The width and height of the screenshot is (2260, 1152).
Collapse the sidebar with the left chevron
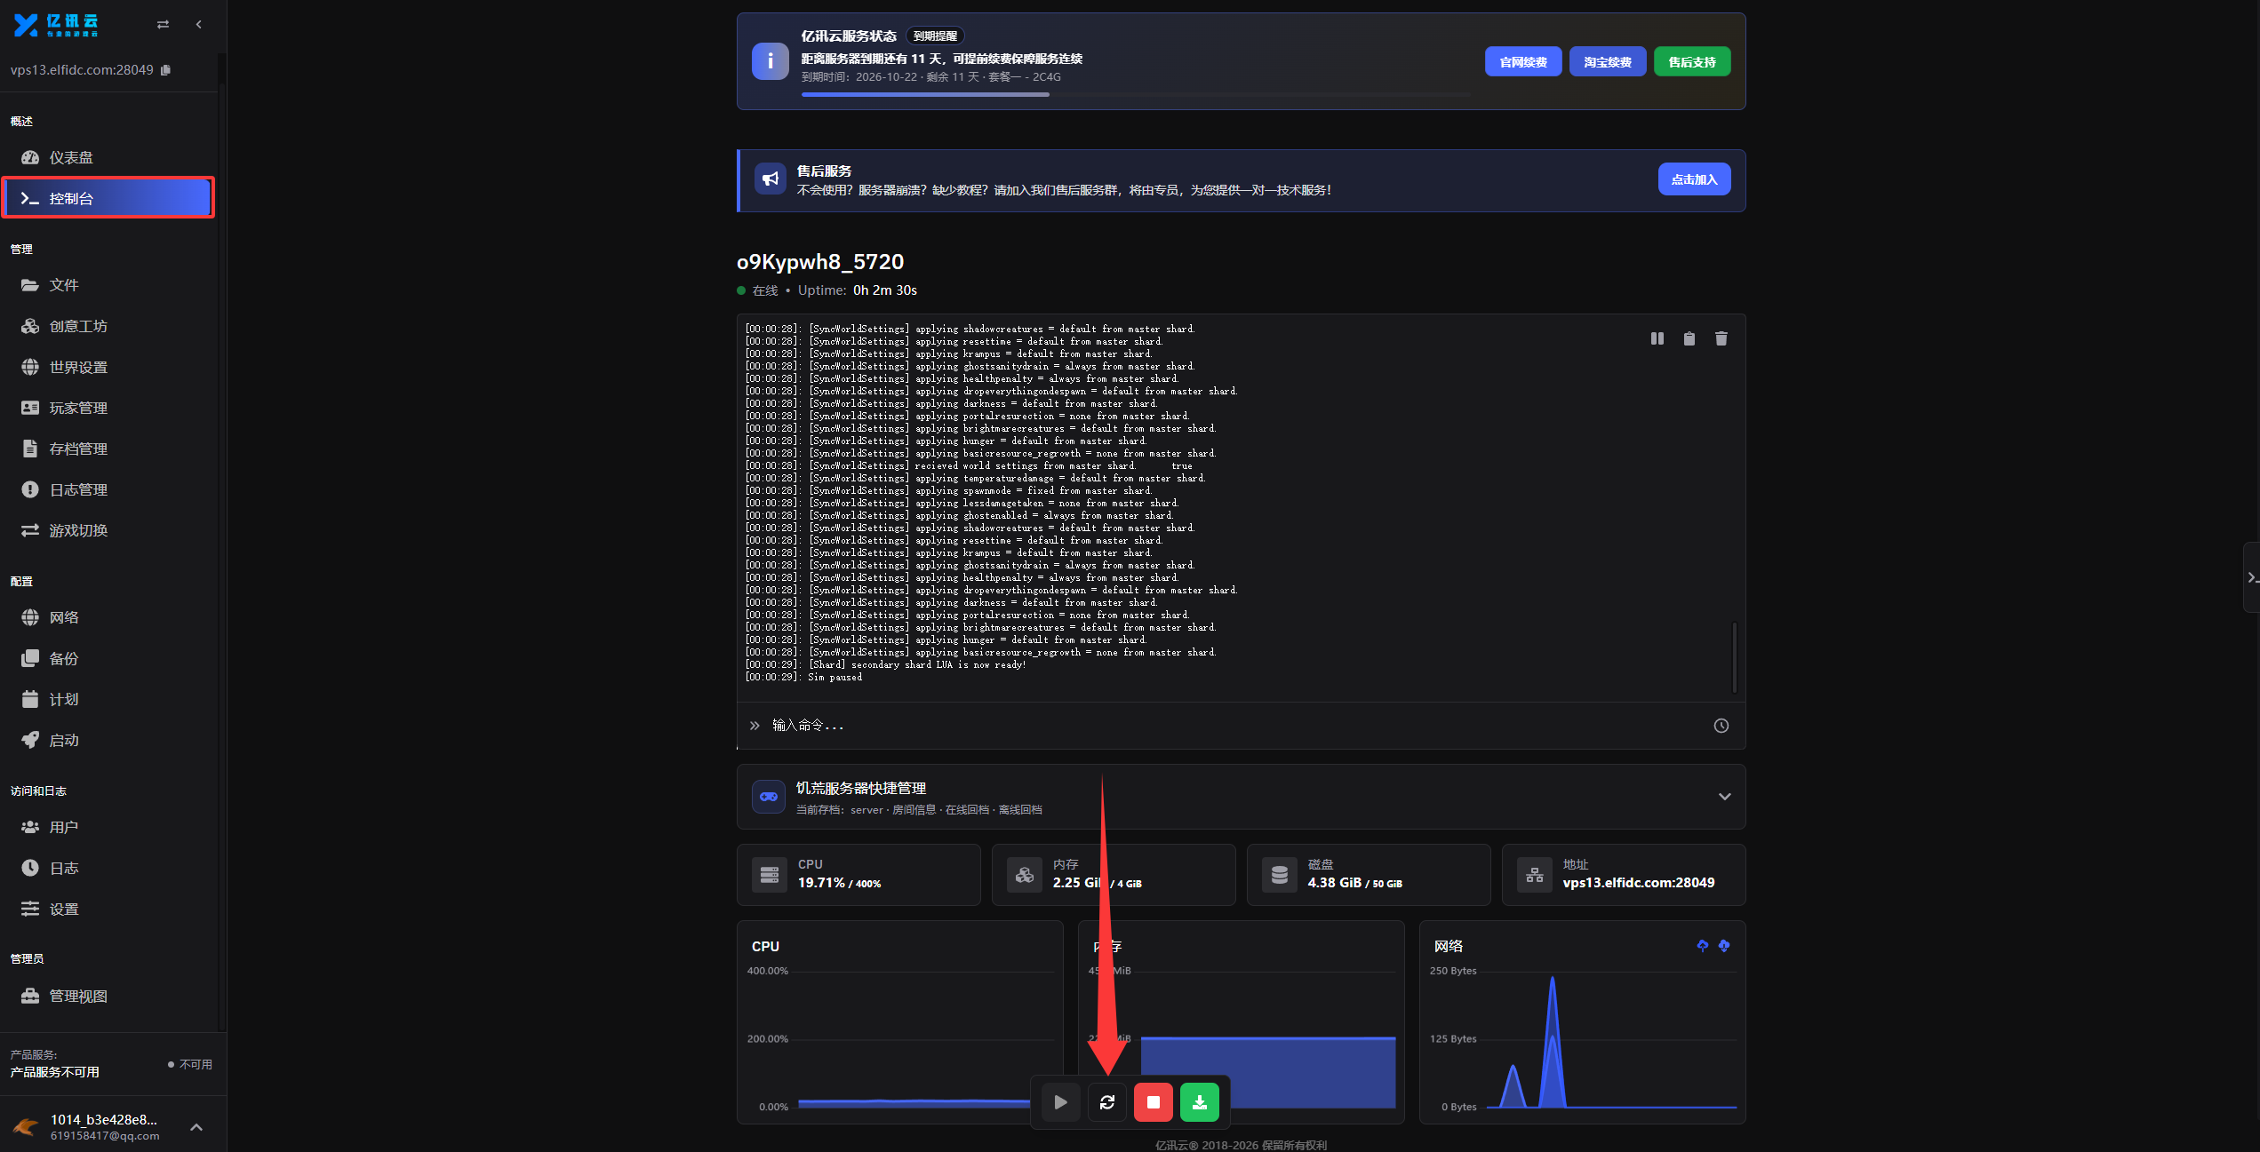(x=199, y=25)
